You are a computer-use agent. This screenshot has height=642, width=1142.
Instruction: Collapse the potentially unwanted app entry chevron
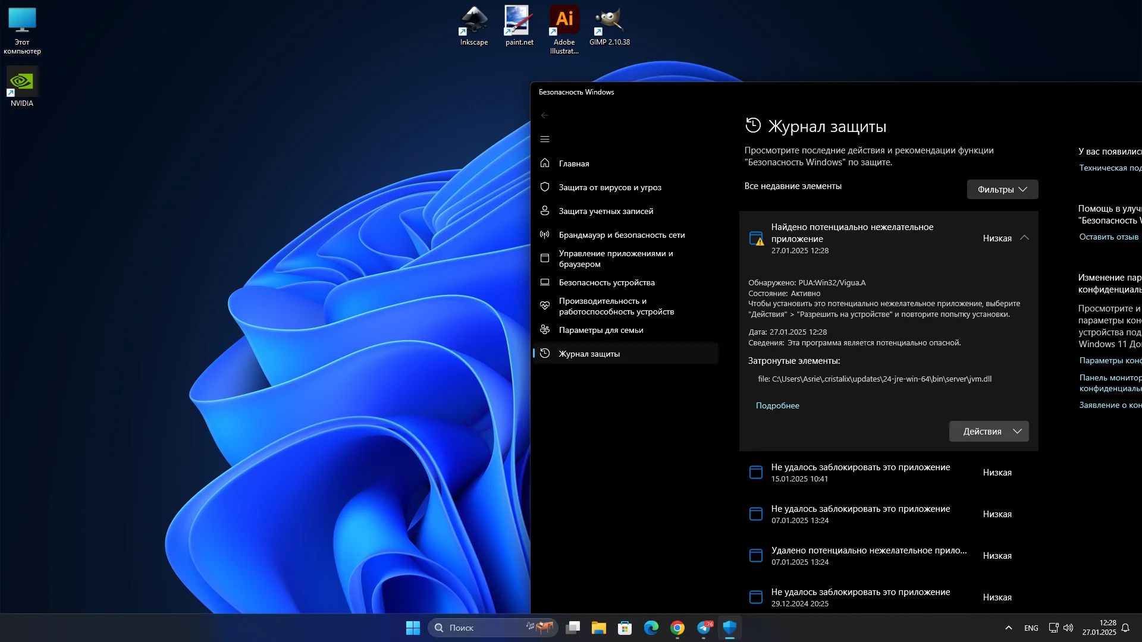[x=1024, y=238]
